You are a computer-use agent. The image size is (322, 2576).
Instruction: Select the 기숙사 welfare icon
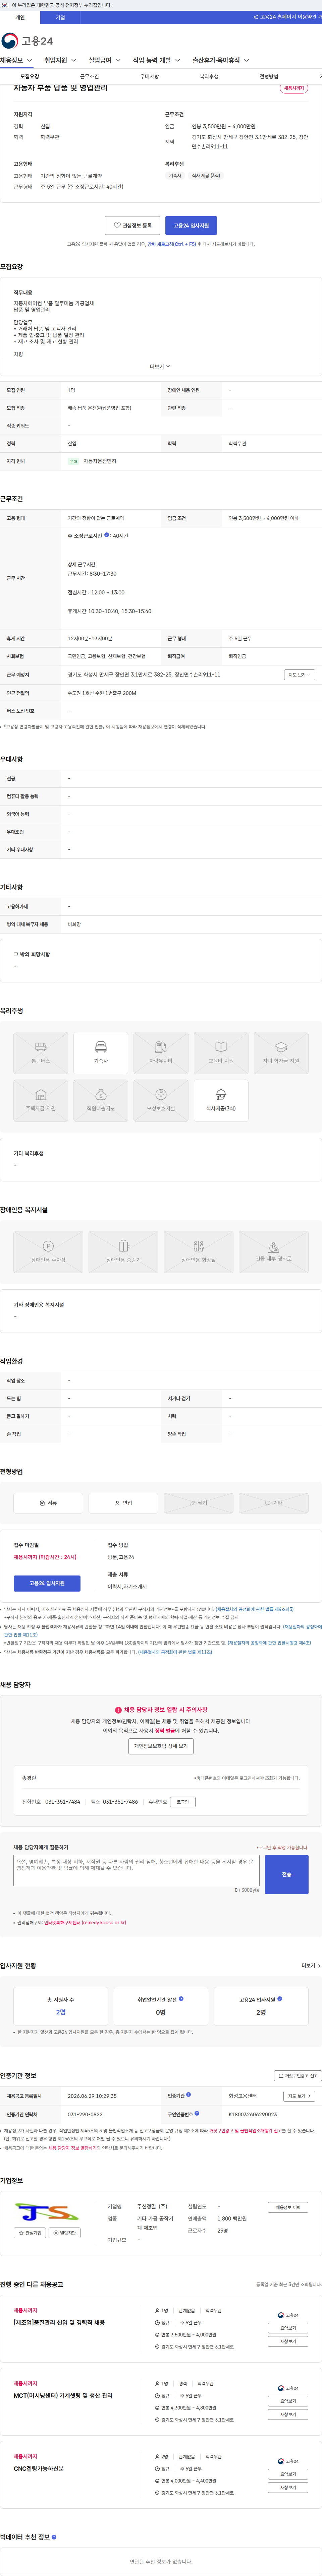[101, 1053]
